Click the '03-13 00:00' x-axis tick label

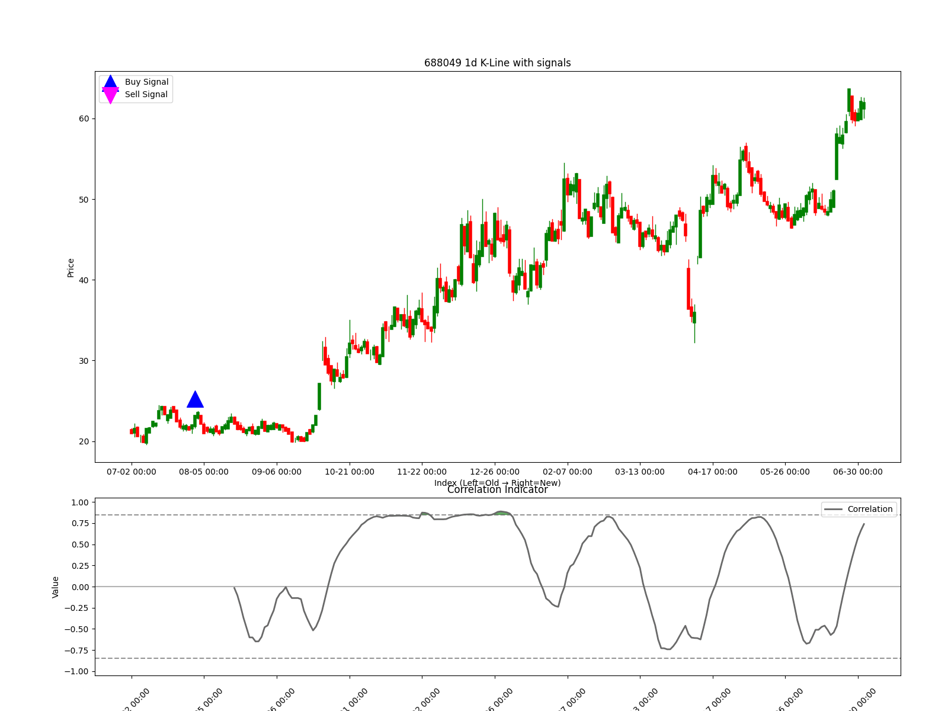(x=640, y=472)
